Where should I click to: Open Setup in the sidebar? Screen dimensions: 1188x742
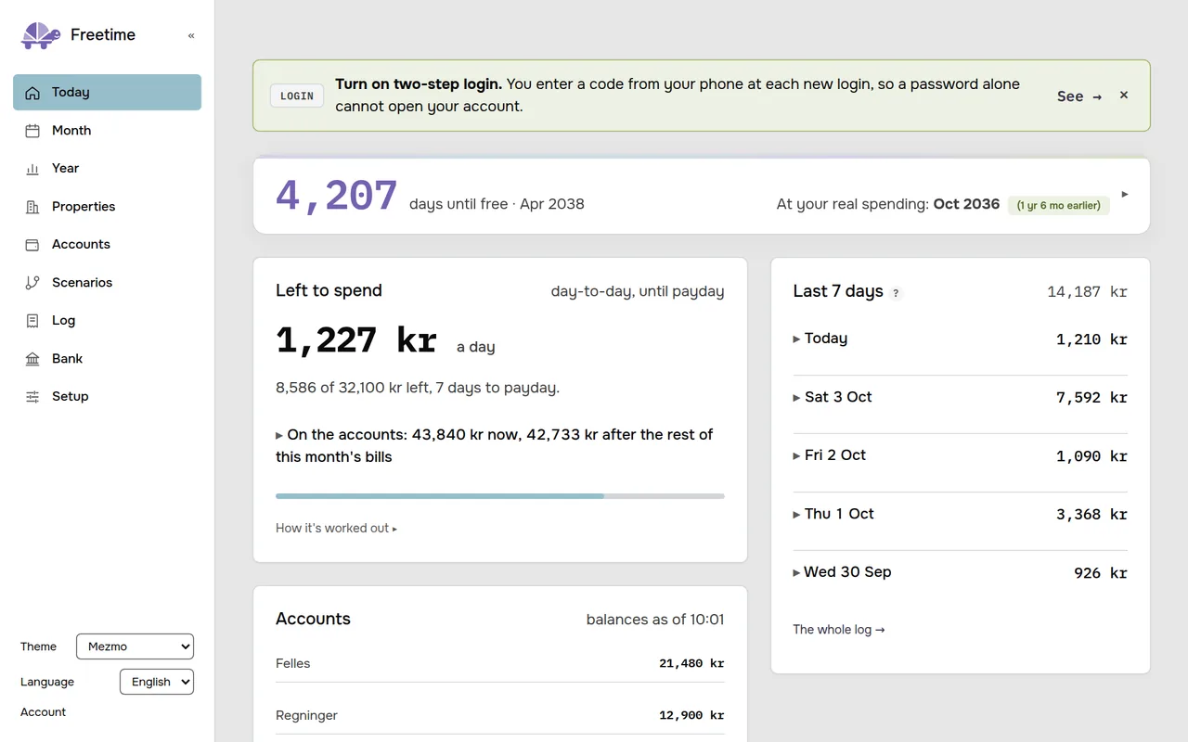tap(107, 397)
